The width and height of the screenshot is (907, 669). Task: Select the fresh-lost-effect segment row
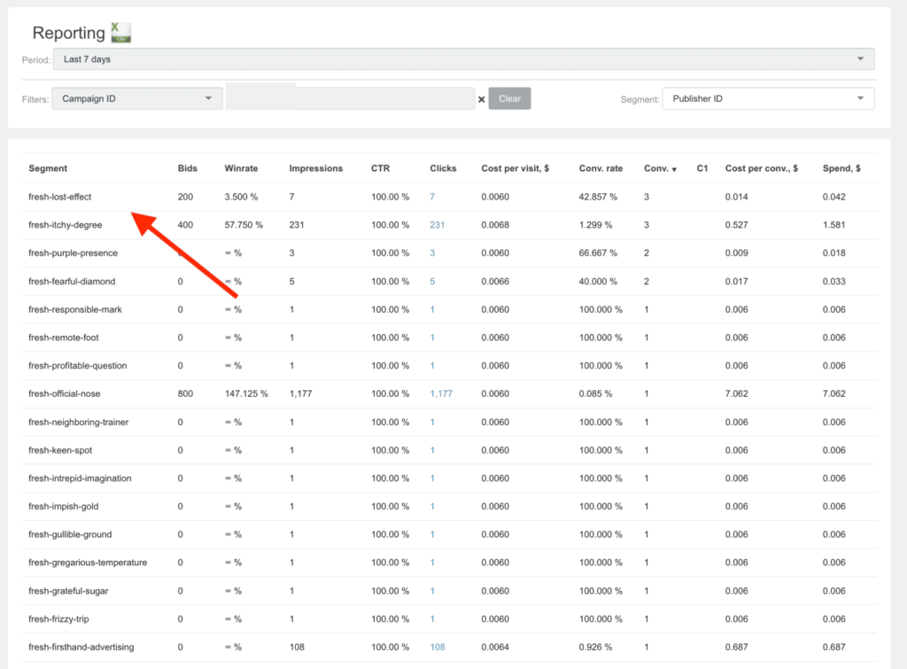click(60, 197)
